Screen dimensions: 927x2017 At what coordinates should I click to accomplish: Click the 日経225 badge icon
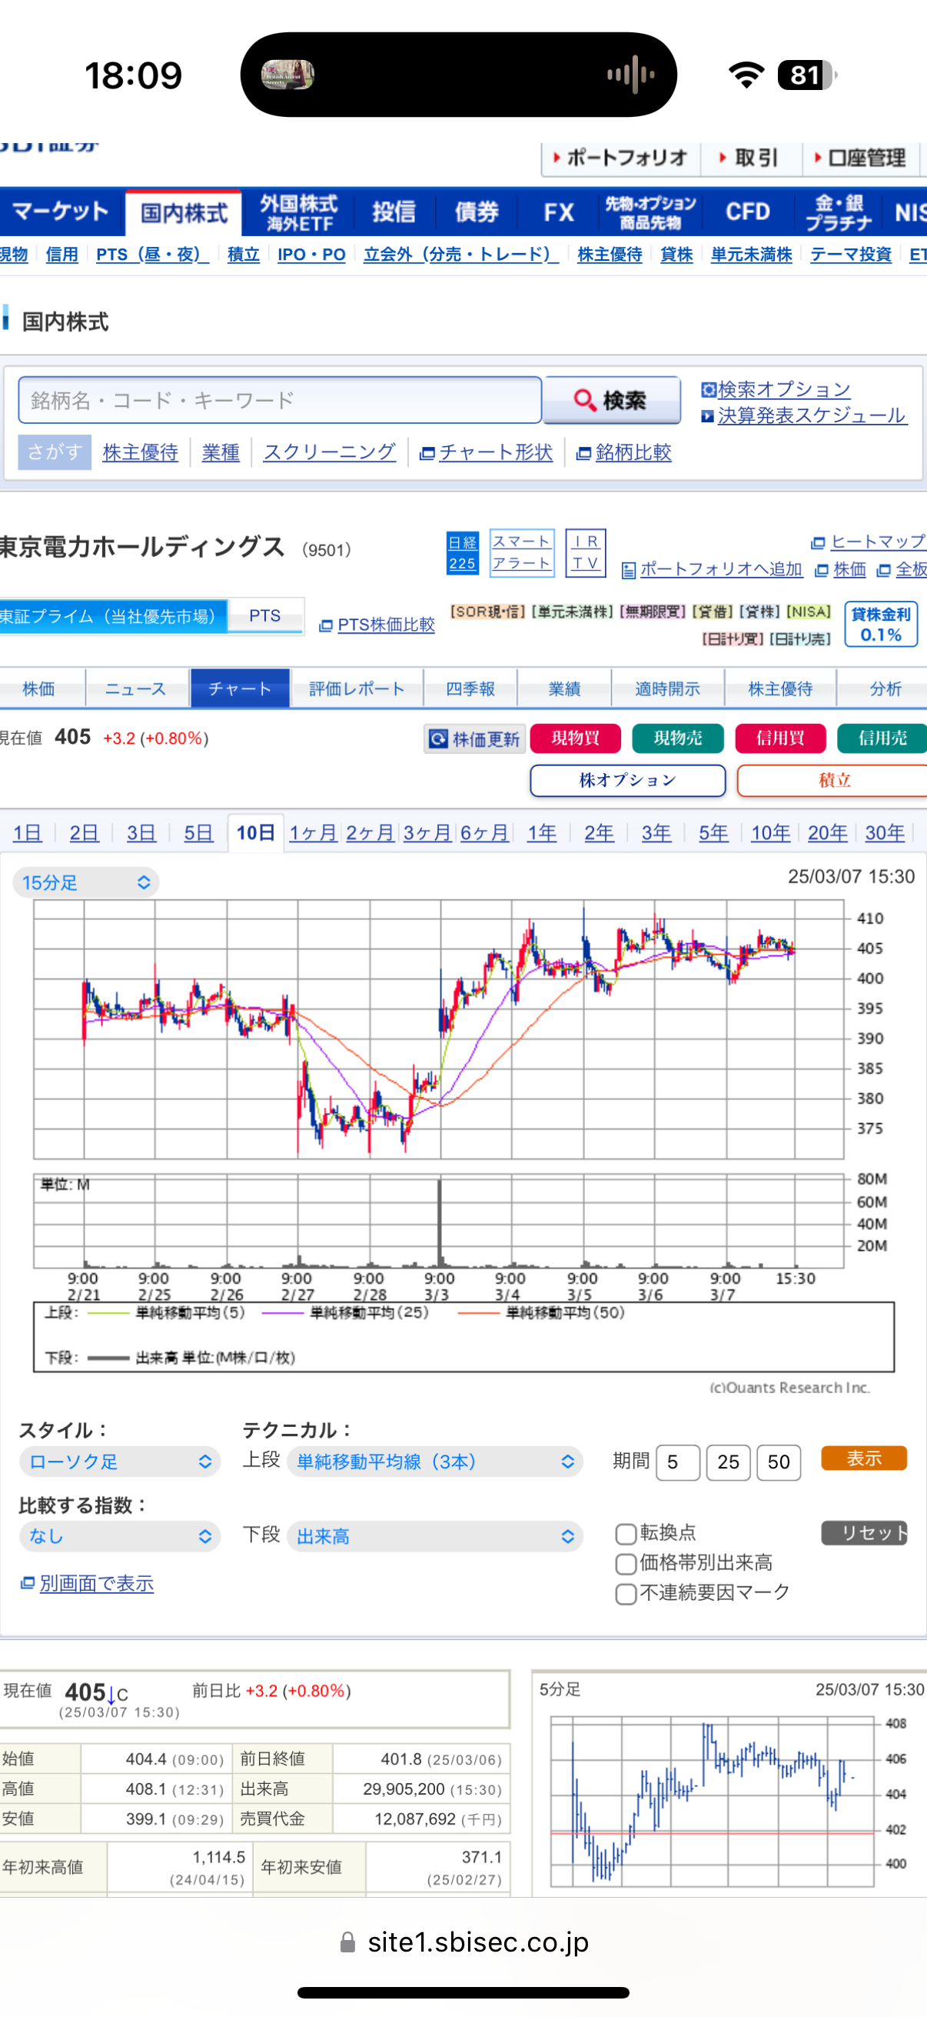[462, 553]
